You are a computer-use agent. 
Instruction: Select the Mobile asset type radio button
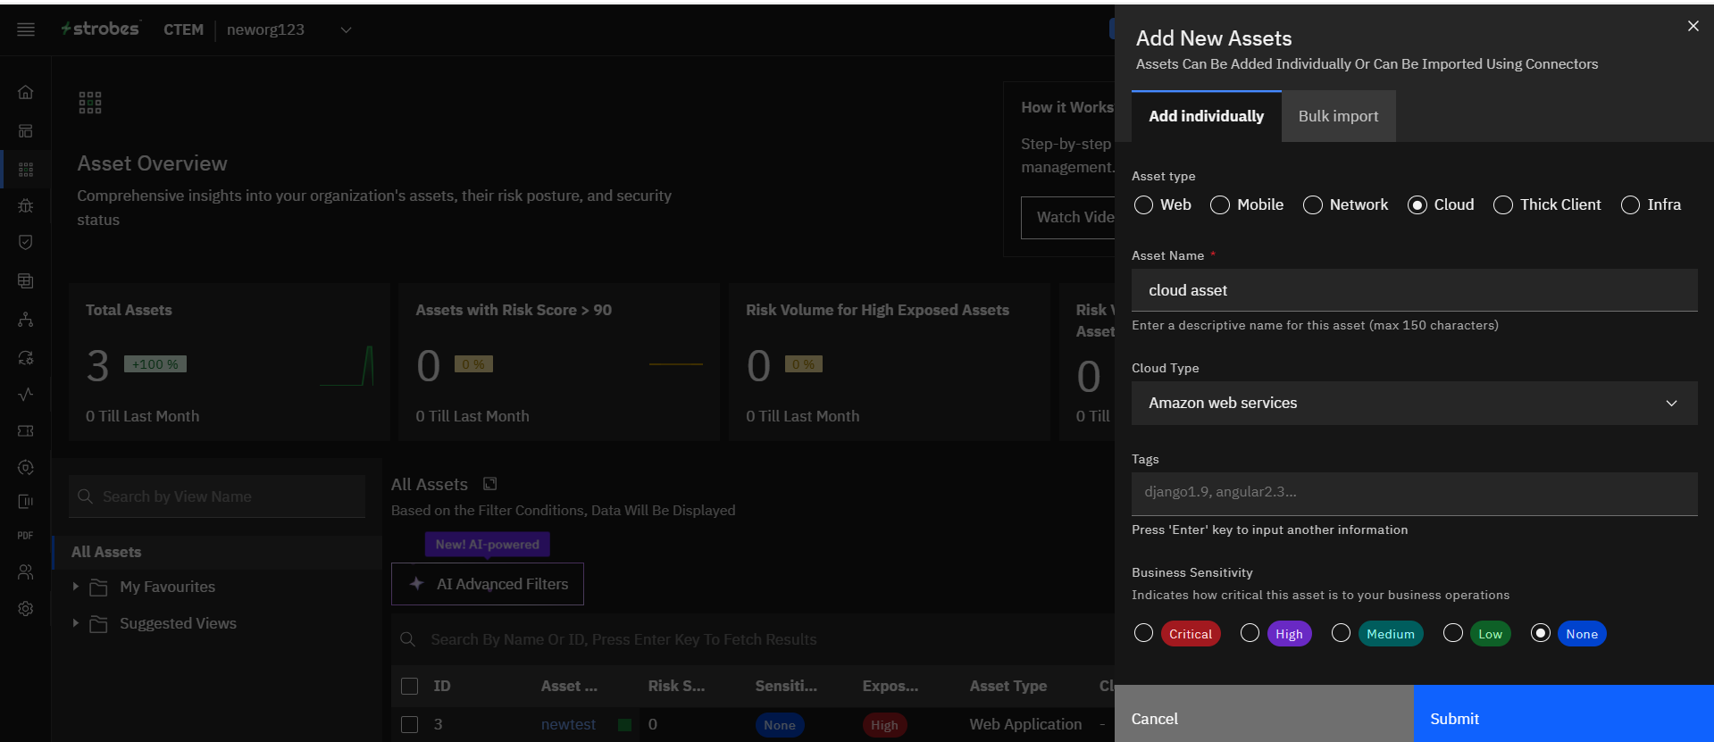(x=1220, y=205)
